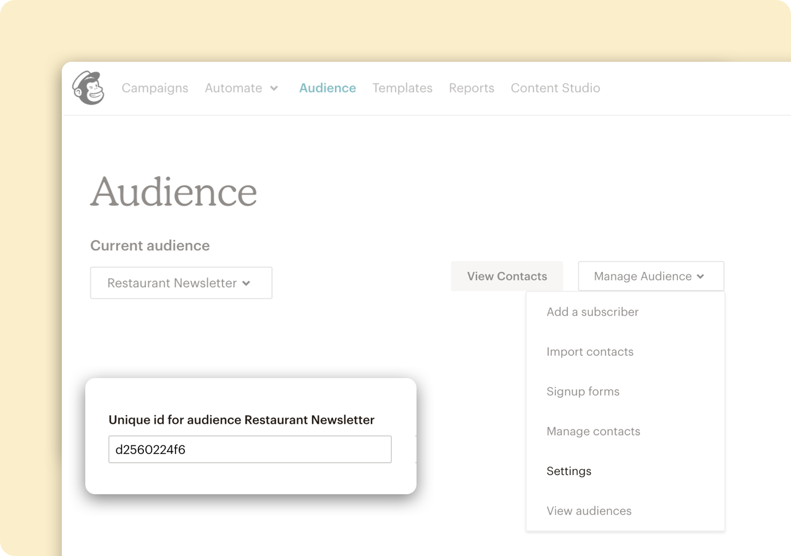The height and width of the screenshot is (556, 791).
Task: Click the View Contacts button
Action: (507, 276)
